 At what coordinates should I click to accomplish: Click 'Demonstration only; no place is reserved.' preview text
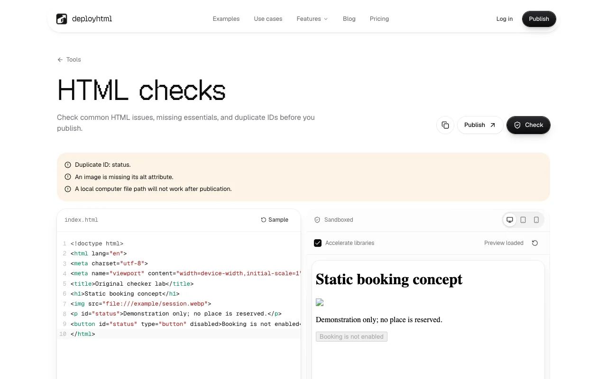379,320
